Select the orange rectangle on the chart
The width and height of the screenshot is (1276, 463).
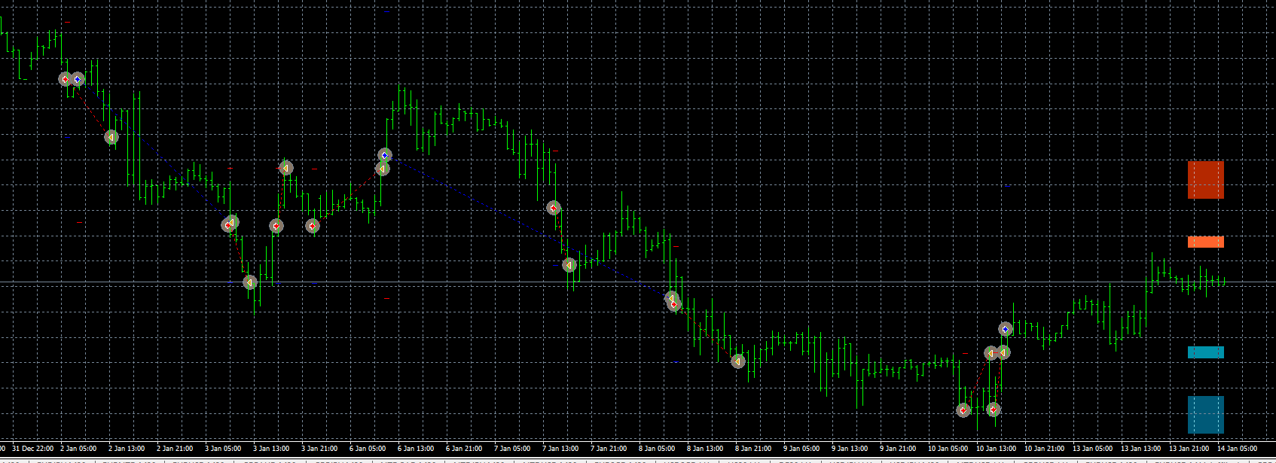pyautogui.click(x=1206, y=242)
